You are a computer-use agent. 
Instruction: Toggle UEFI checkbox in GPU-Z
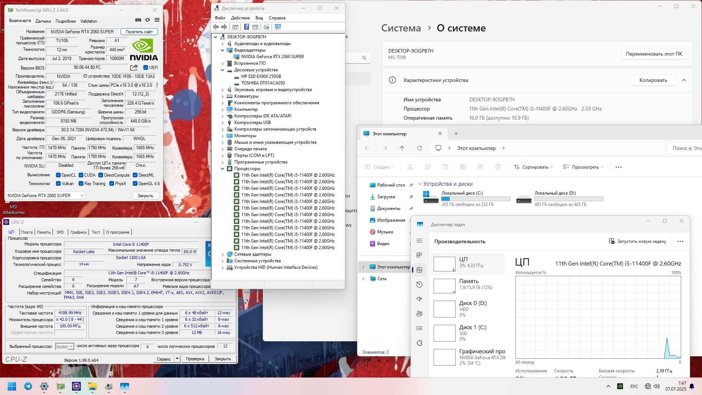coord(146,67)
